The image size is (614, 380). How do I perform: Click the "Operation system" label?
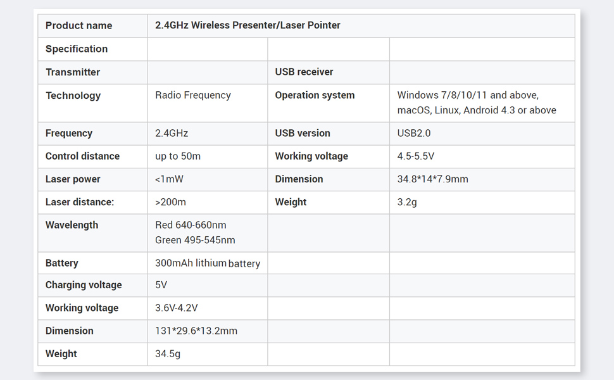coord(315,96)
